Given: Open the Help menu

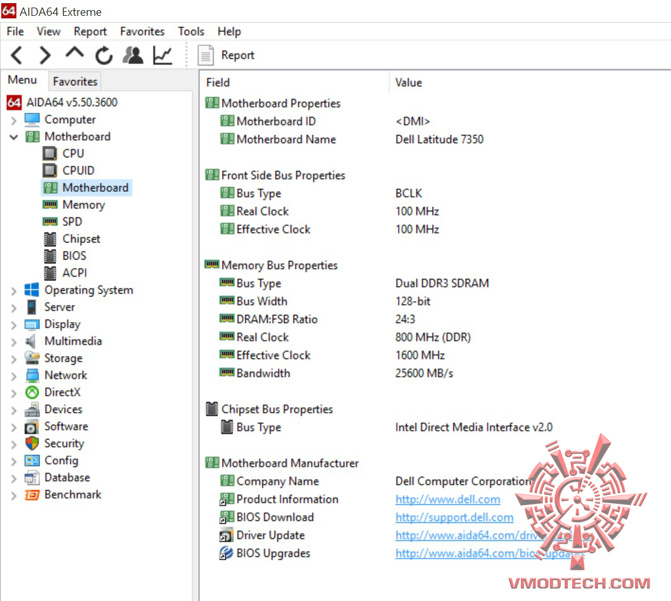Looking at the screenshot, I should (229, 32).
